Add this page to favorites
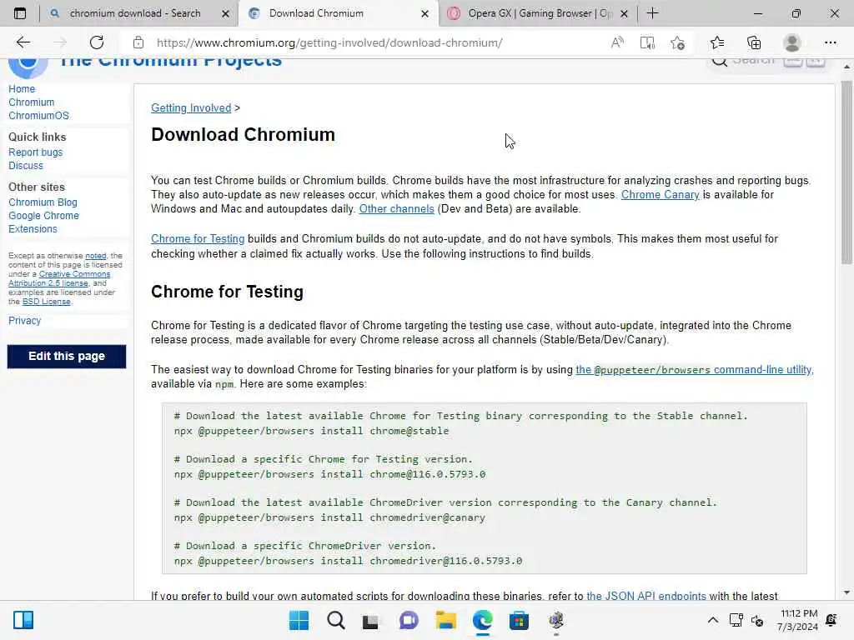The image size is (854, 640). [x=677, y=42]
